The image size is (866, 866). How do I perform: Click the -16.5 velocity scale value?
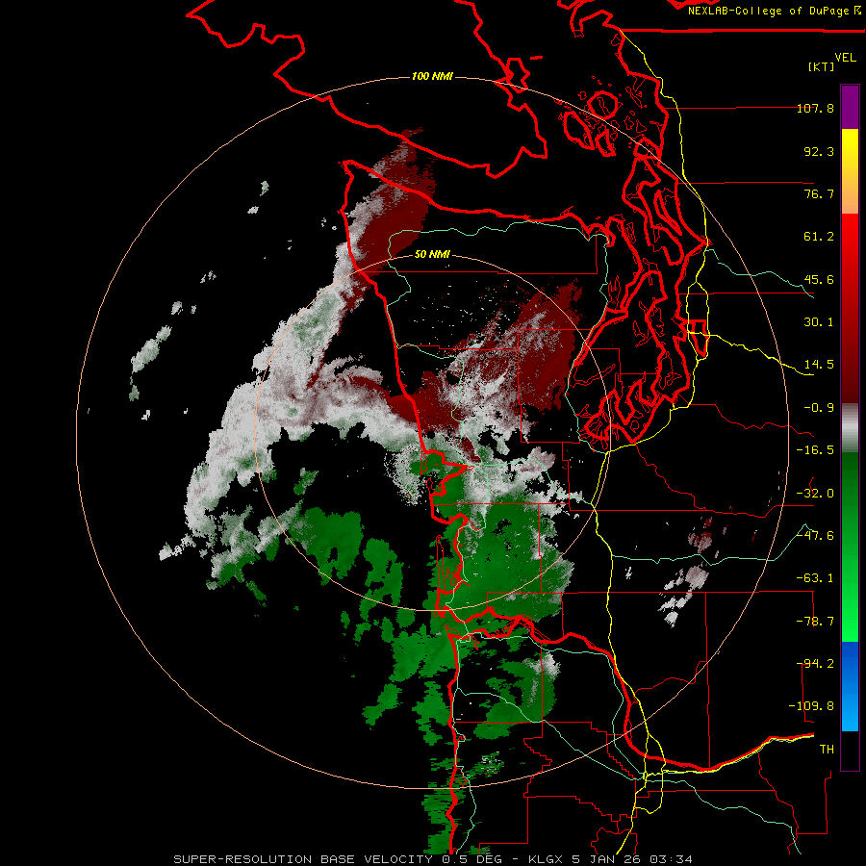tap(815, 450)
